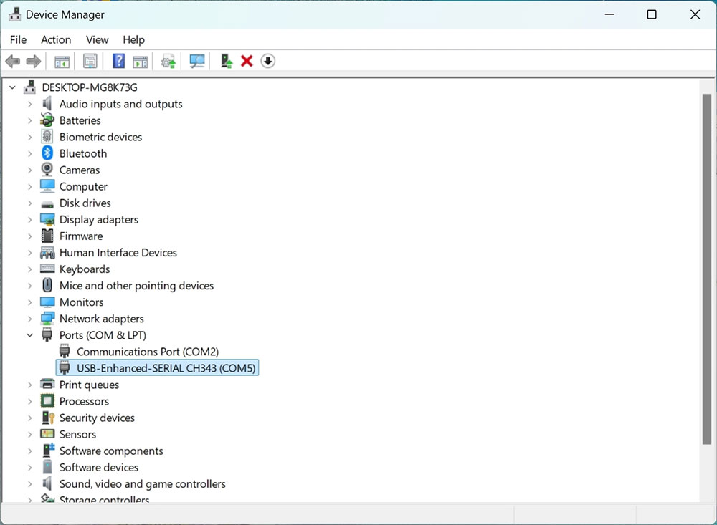Screen dimensions: 717x525
Task: Click the Security devices key icon
Action: pyautogui.click(x=48, y=417)
